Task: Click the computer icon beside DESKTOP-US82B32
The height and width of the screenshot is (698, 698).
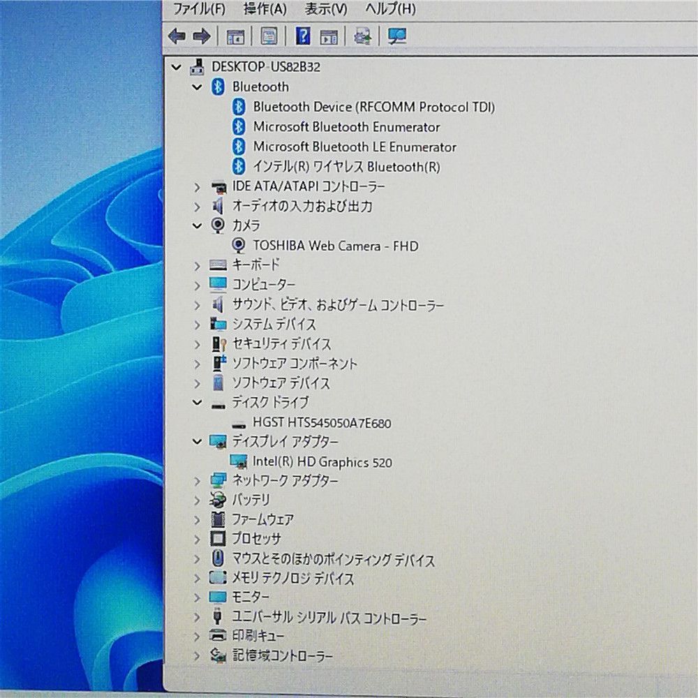Action: [x=198, y=67]
